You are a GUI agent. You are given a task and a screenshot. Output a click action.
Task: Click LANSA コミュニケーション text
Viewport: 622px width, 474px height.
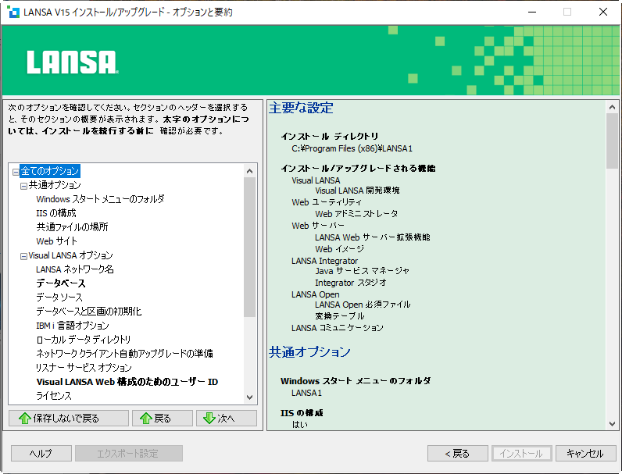(x=338, y=328)
